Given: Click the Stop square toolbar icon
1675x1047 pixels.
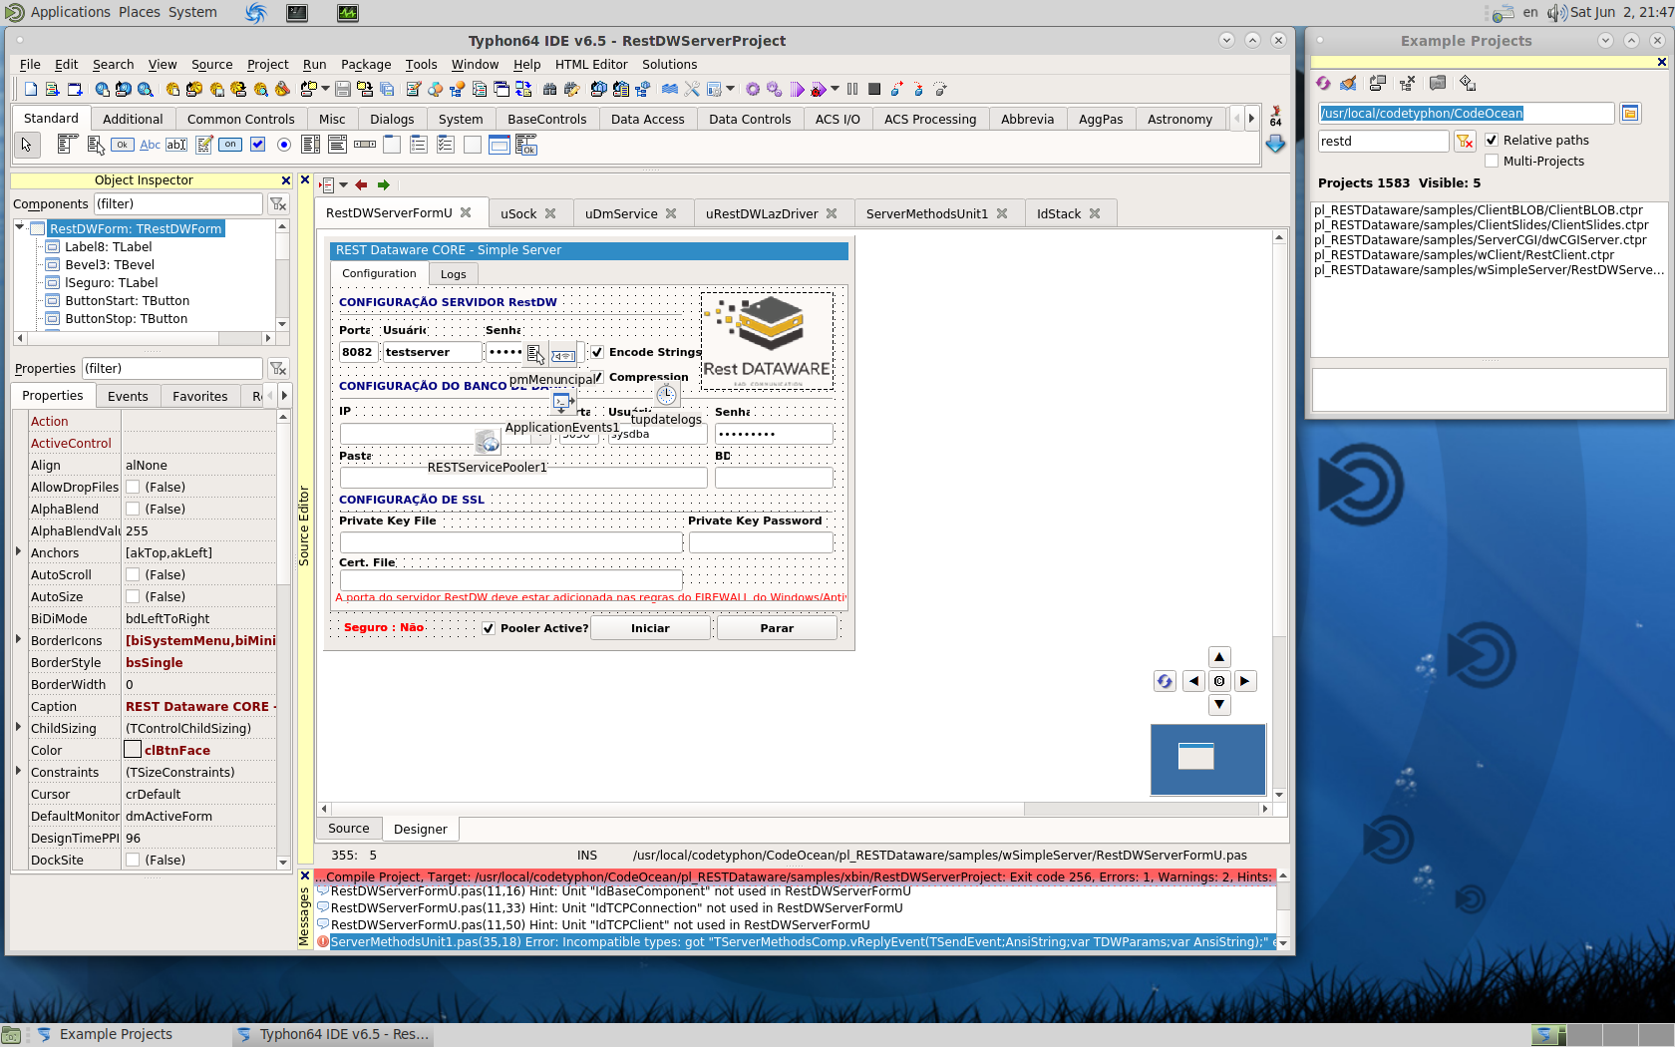Looking at the screenshot, I should click(x=874, y=89).
